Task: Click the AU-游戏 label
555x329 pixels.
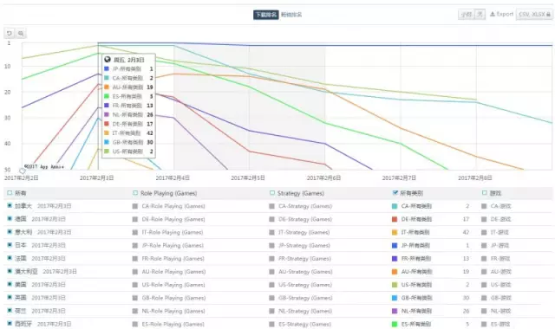Action: pos(501,271)
